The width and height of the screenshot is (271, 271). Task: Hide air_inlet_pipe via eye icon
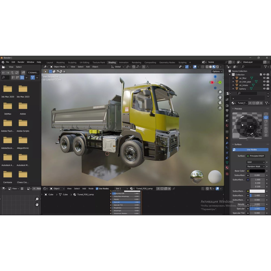(x=264, y=82)
